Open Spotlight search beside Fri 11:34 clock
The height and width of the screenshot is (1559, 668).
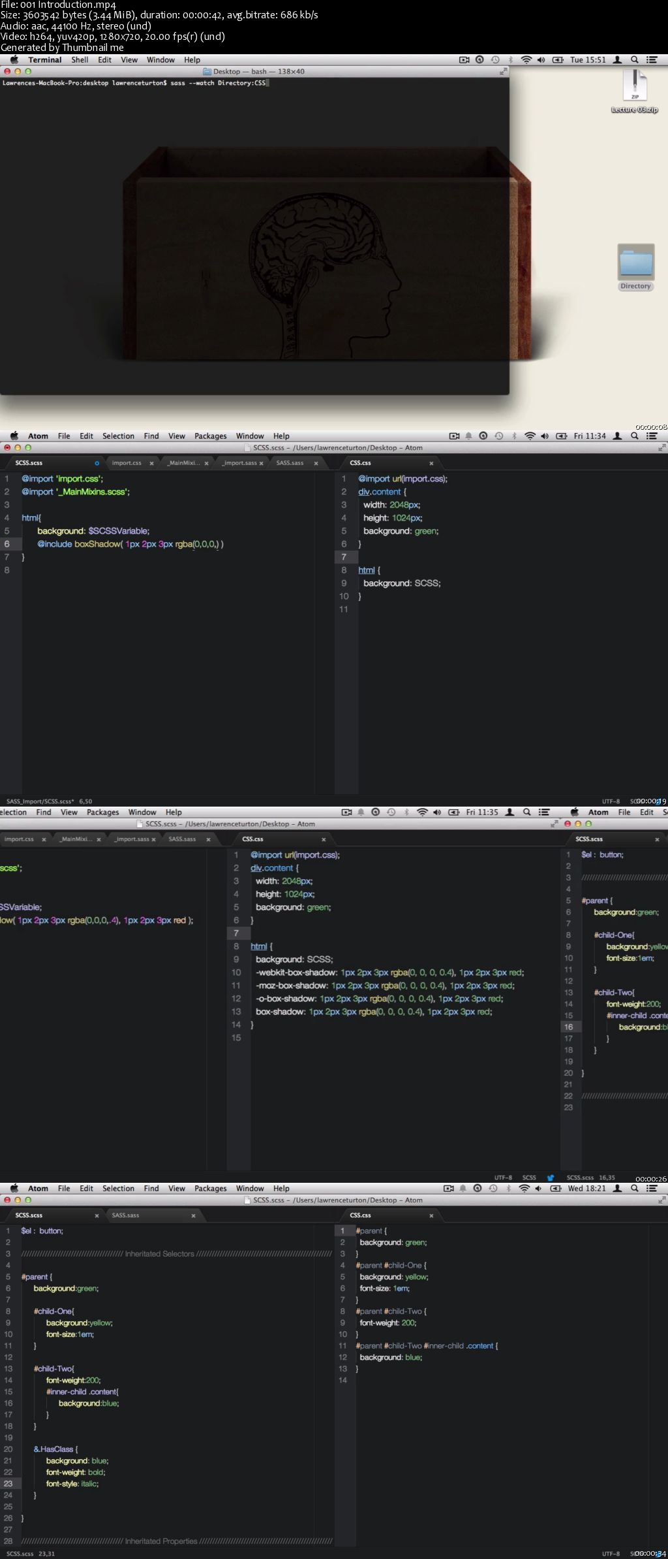point(634,436)
